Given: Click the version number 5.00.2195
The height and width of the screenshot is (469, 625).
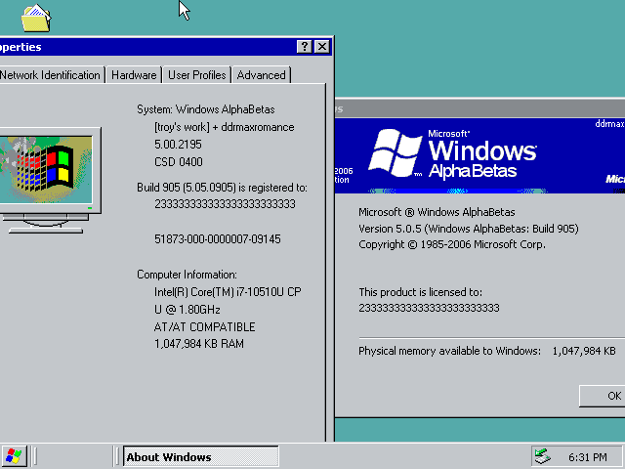Looking at the screenshot, I should 178,145.
